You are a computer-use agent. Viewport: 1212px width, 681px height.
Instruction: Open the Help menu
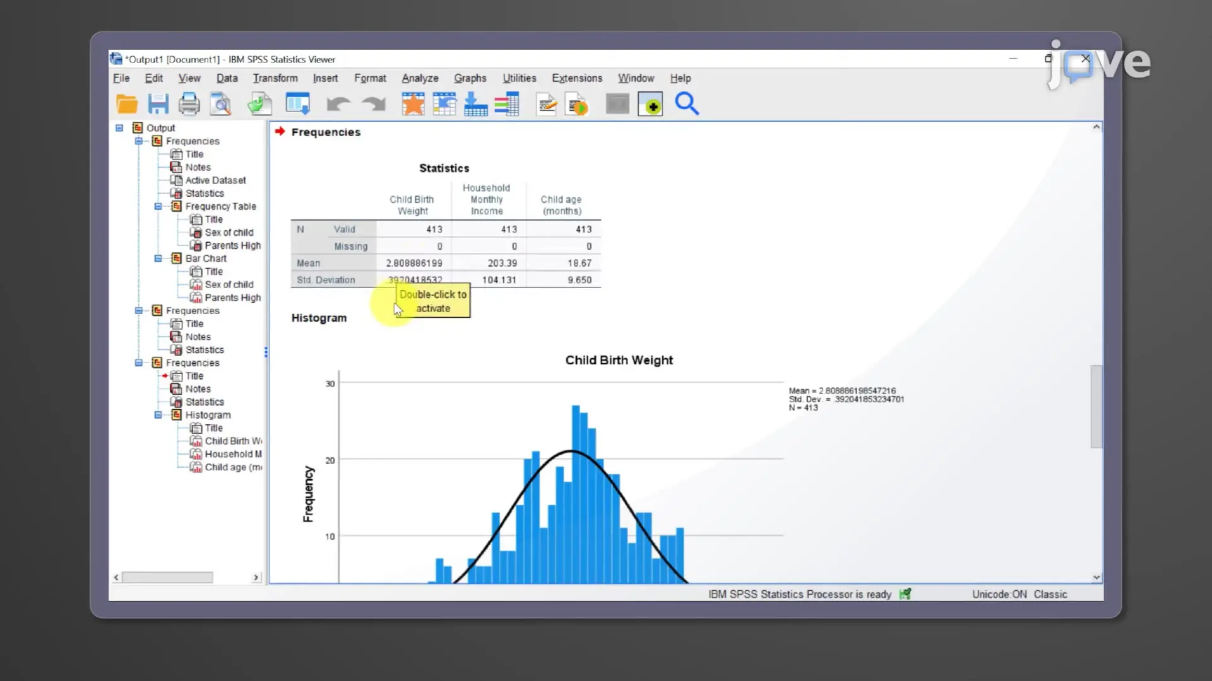pyautogui.click(x=680, y=78)
